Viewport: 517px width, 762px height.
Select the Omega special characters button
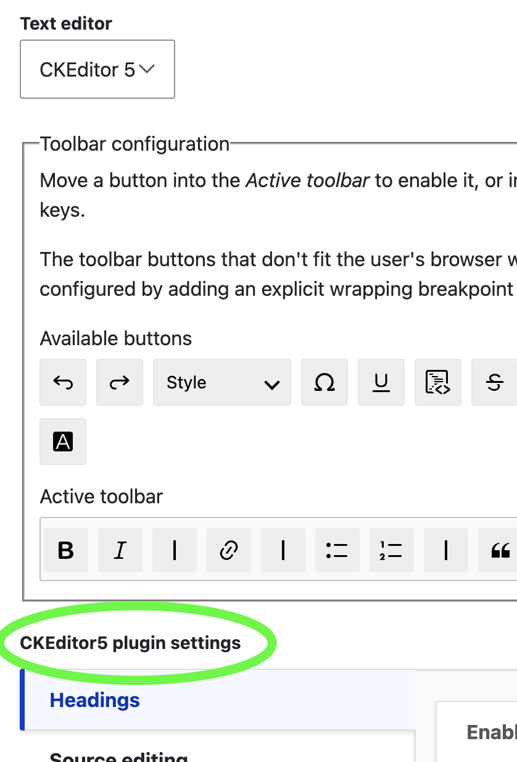pyautogui.click(x=325, y=382)
